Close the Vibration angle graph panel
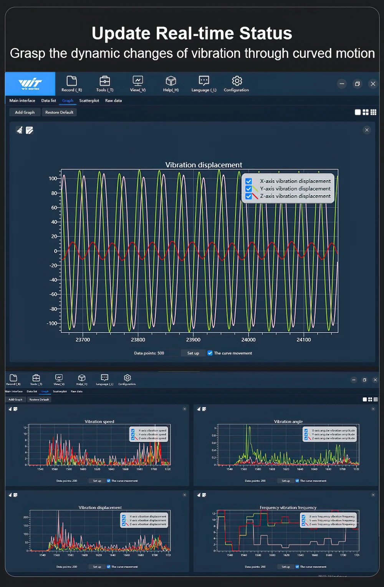 373,409
